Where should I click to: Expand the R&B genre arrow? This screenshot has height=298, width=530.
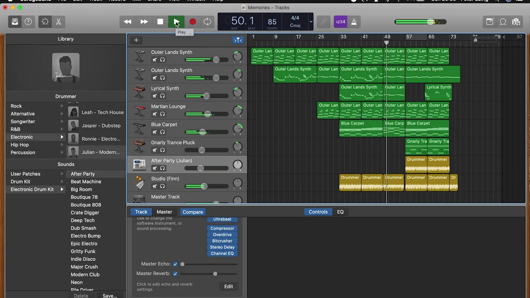click(x=62, y=129)
